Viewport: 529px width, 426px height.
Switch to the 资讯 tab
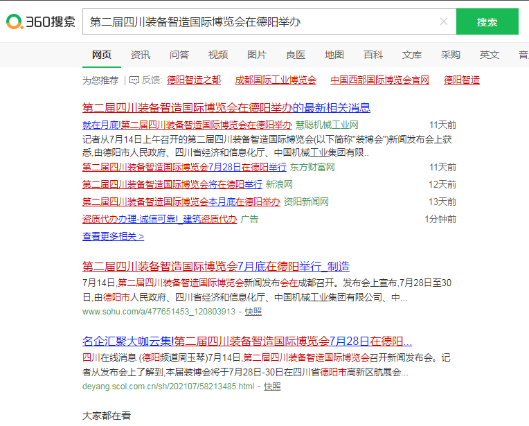pos(141,55)
